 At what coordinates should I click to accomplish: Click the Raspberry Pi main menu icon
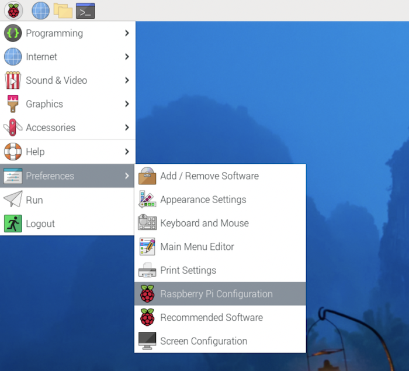tap(13, 11)
